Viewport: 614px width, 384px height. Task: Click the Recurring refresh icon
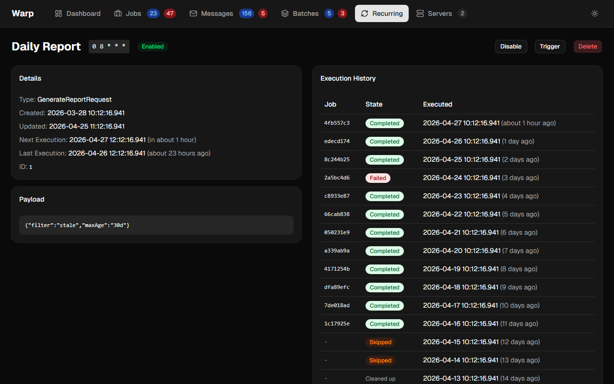coord(365,13)
